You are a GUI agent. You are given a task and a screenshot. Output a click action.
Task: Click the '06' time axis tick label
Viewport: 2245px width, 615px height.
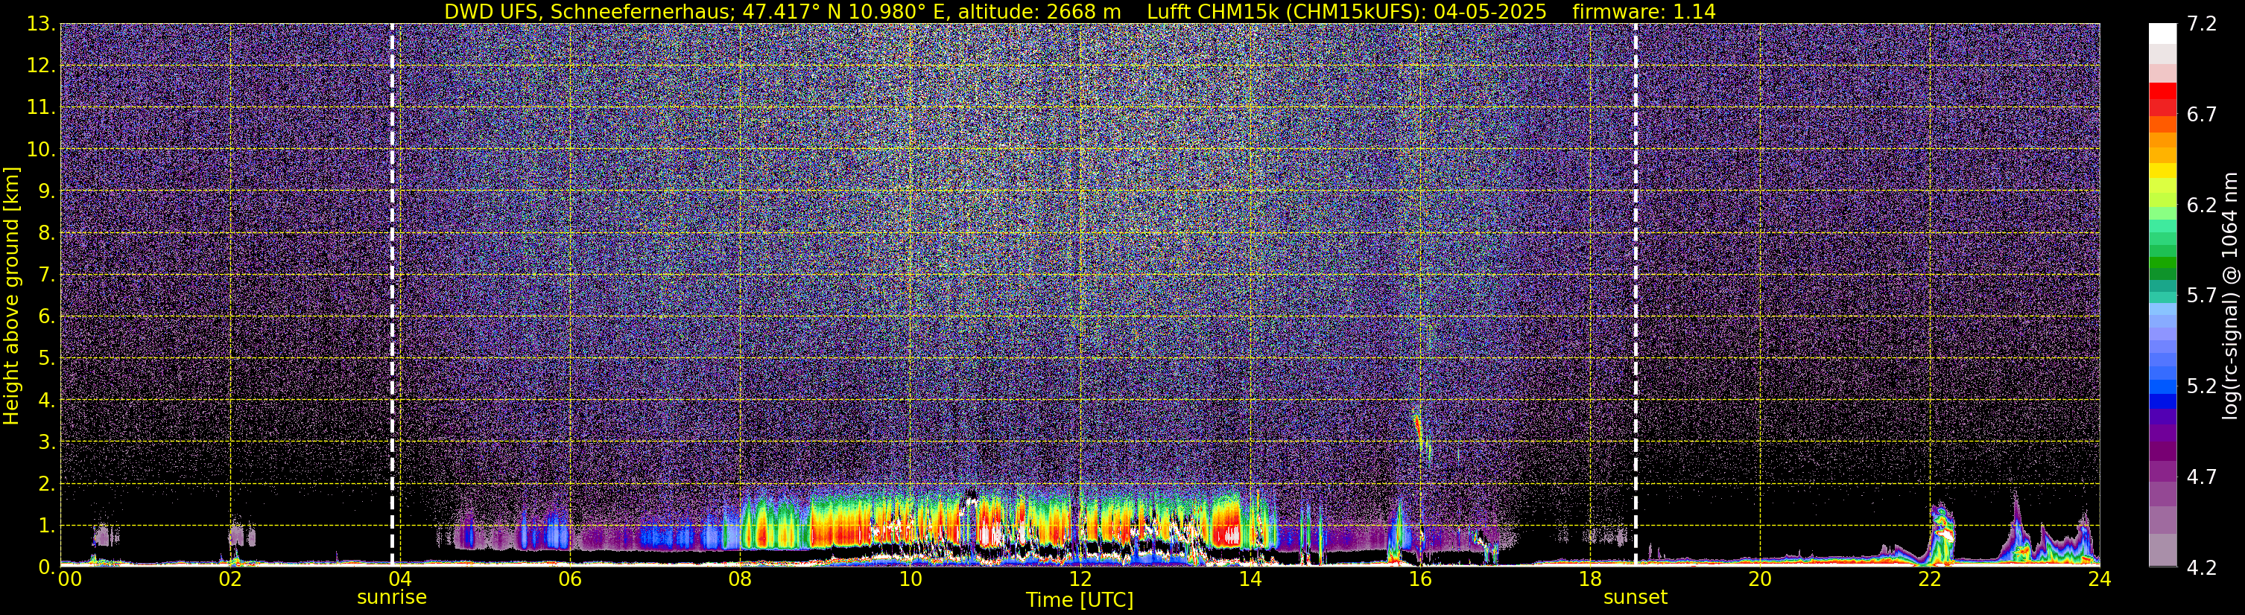click(570, 579)
